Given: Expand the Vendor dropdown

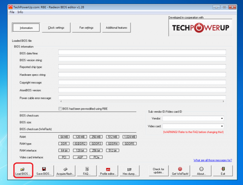Looking at the screenshot, I should [x=222, y=118].
